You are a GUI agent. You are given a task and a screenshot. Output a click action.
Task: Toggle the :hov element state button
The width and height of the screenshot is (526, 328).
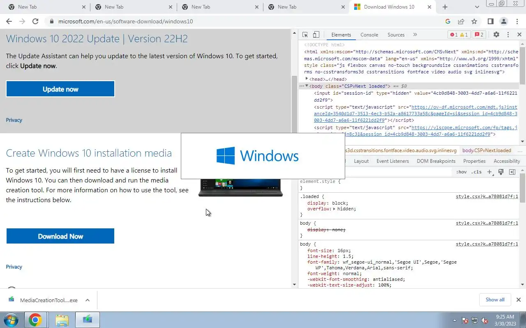coord(461,172)
